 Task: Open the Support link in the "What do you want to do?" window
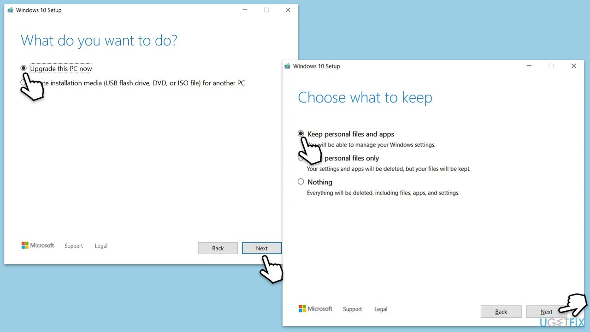pos(74,246)
